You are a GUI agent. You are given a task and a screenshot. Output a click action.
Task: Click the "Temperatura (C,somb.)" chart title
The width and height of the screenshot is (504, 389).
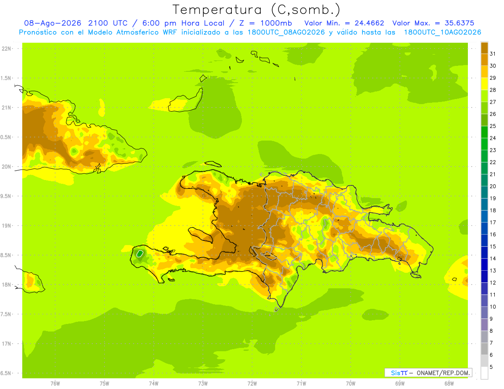pyautogui.click(x=257, y=10)
